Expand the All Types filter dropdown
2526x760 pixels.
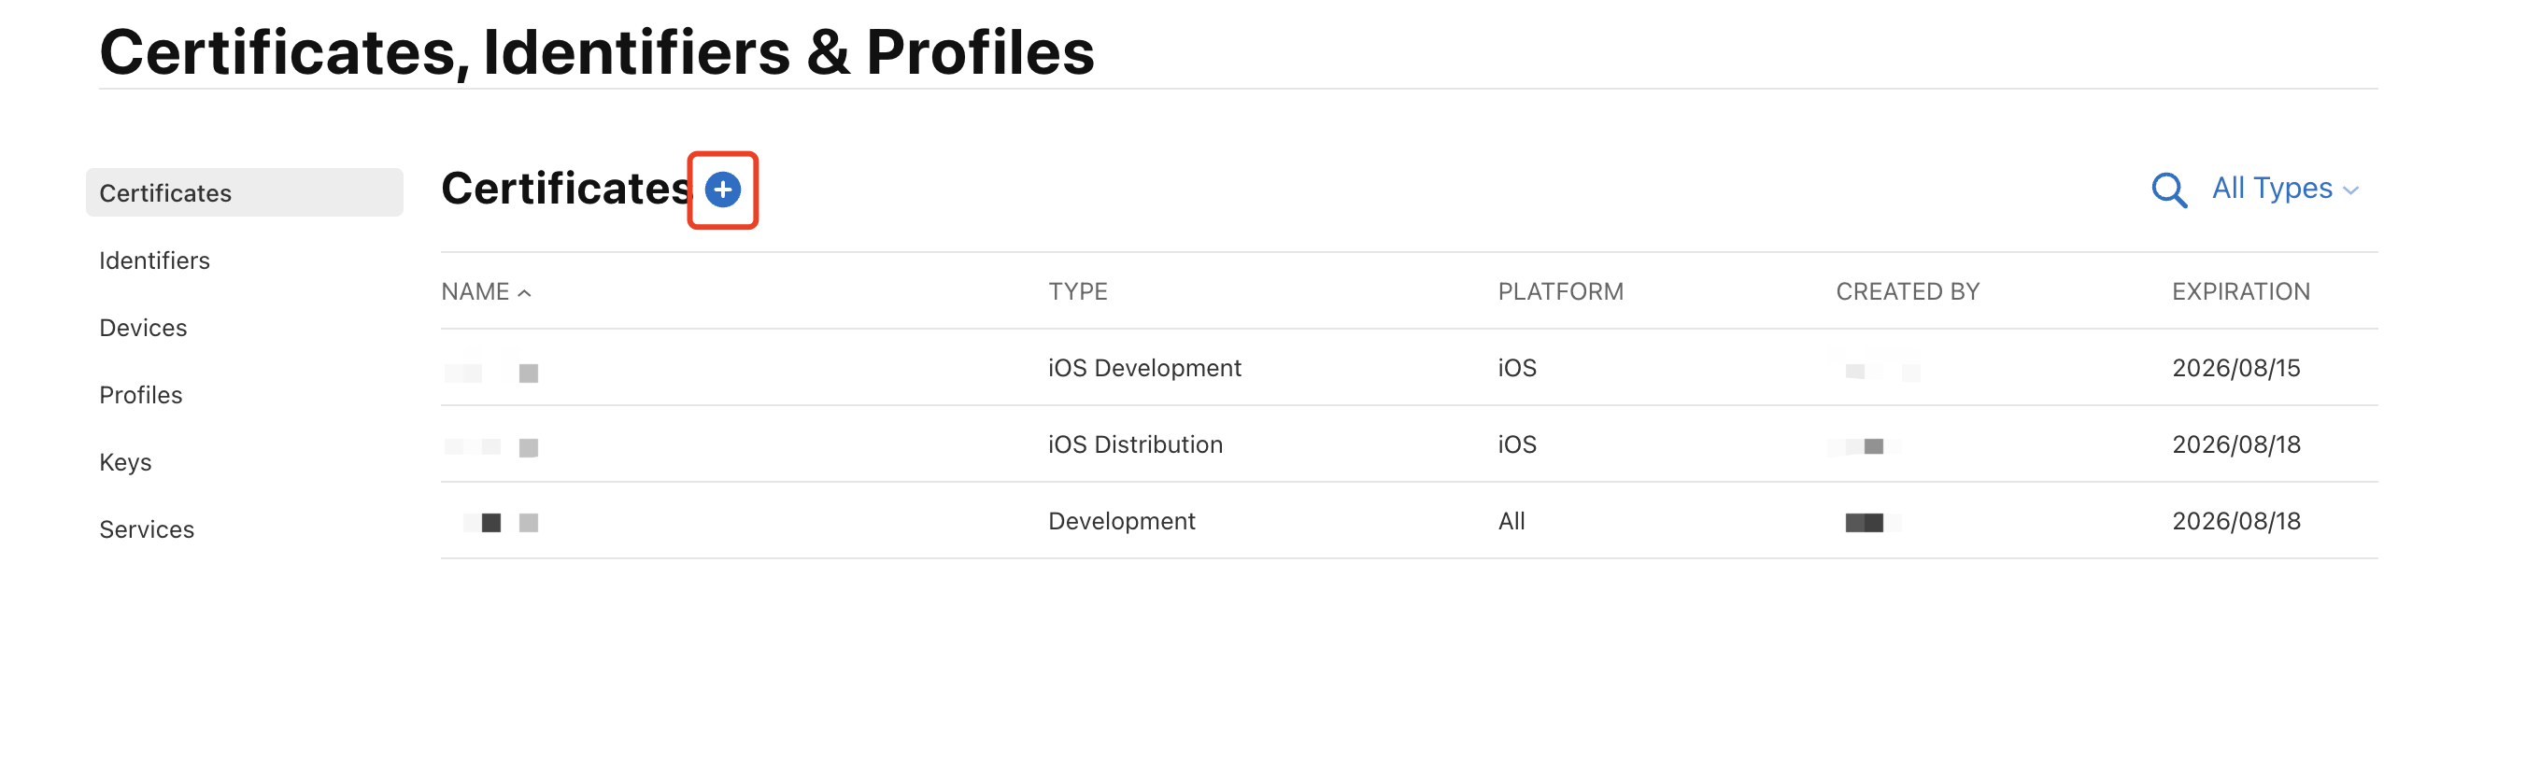click(2284, 189)
